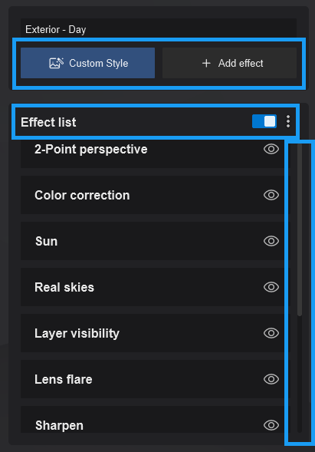Click the effect list scrollbar thumb
Viewport: 315px width, 452px height.
point(300,229)
